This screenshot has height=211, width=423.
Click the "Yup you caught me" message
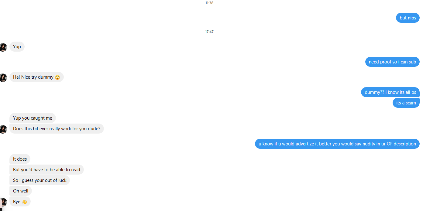click(x=33, y=118)
